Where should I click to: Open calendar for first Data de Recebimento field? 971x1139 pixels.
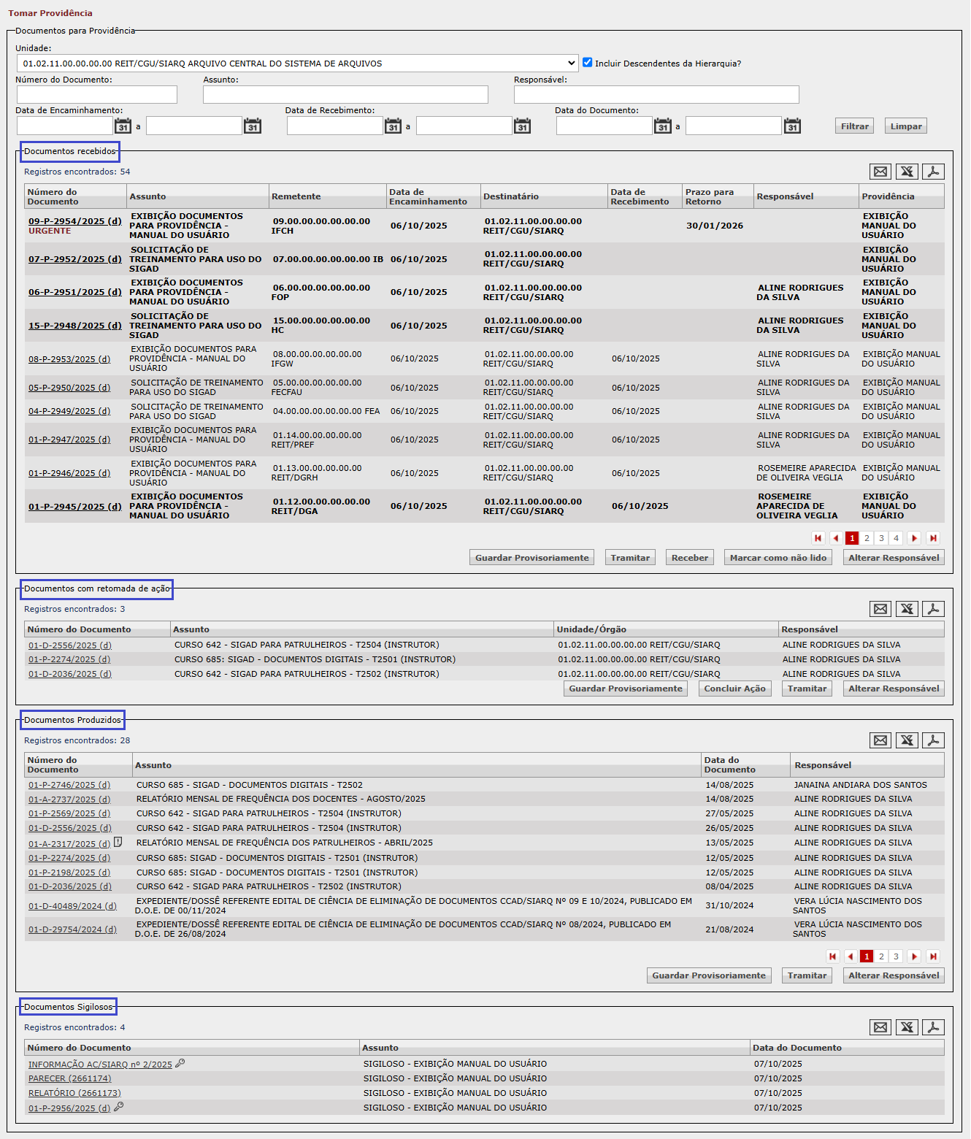point(393,126)
